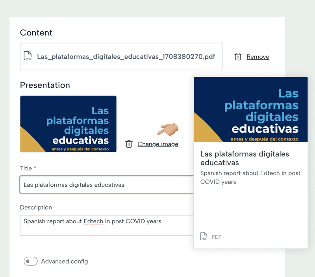Click the Presentation section heading
315x277 pixels.
point(45,85)
